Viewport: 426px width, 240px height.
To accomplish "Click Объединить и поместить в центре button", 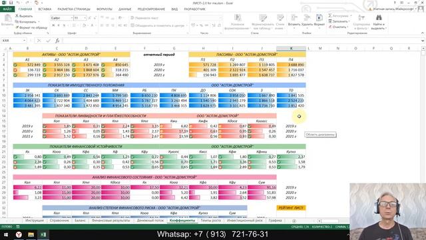I will 158,25.
